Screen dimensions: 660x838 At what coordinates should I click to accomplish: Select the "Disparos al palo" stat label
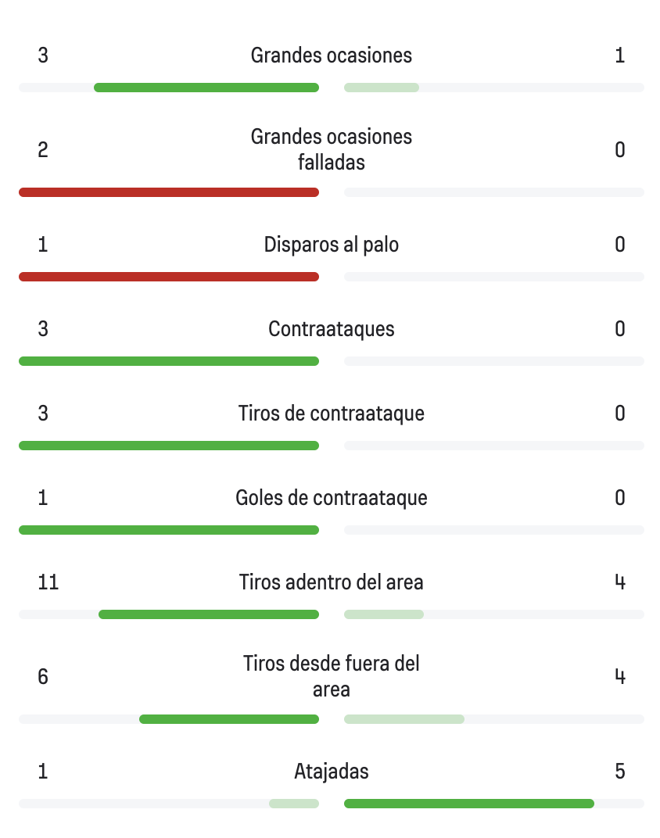tap(331, 245)
